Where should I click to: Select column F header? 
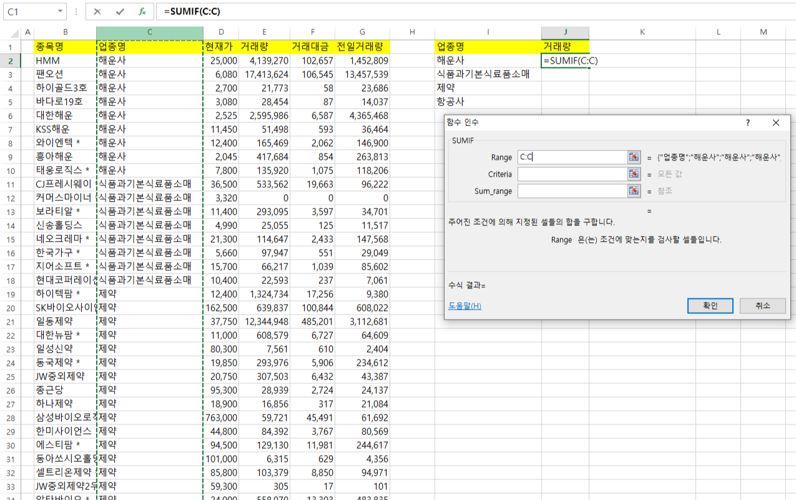(x=313, y=32)
